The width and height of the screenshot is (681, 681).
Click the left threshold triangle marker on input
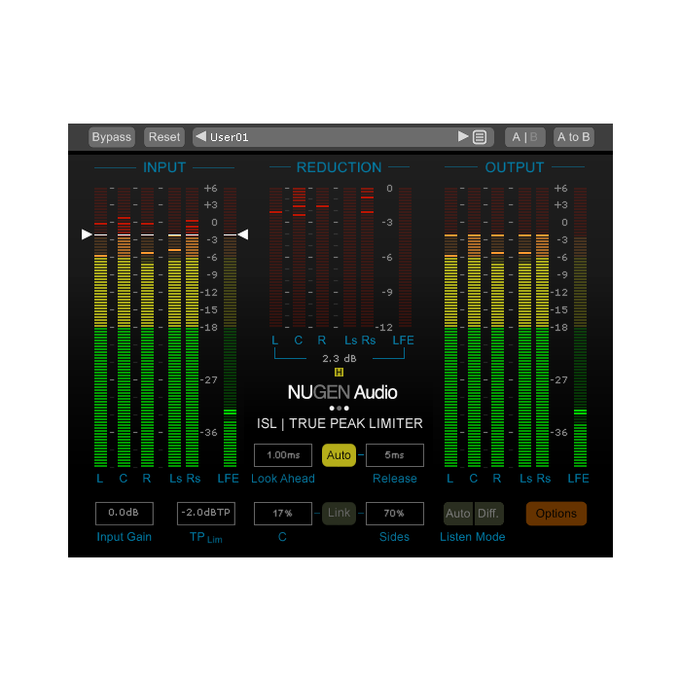(87, 234)
